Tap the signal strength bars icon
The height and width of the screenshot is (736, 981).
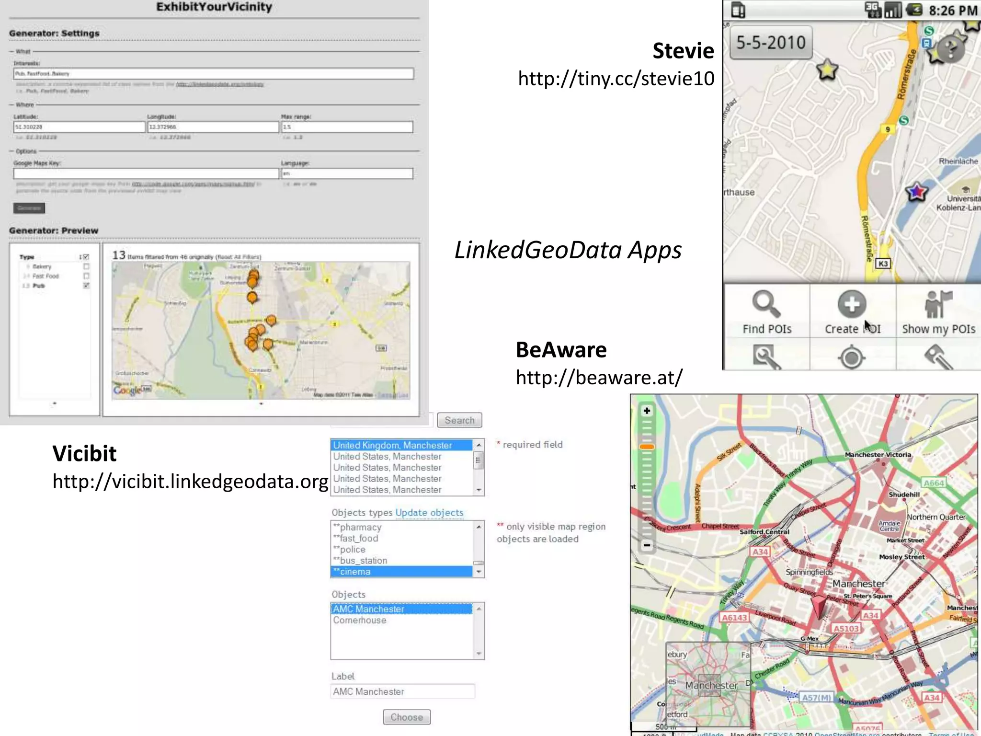pos(893,10)
